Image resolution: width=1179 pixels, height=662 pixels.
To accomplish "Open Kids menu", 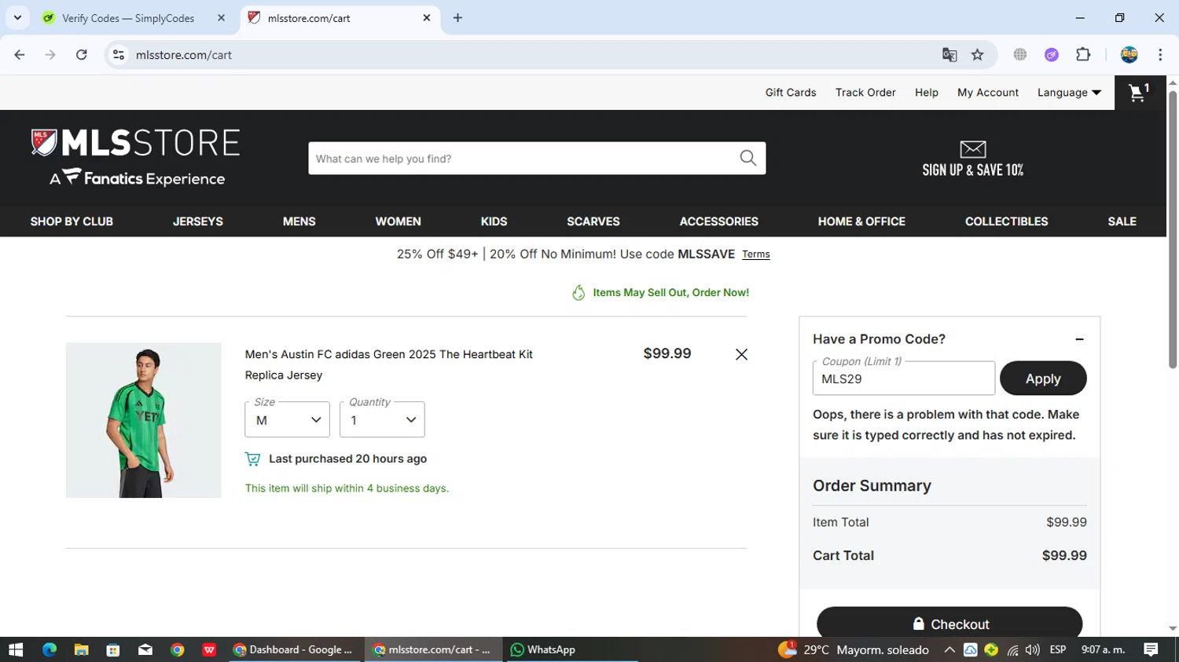I will (x=494, y=221).
